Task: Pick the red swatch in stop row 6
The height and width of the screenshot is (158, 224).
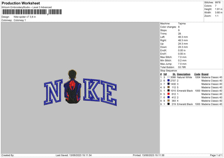Action: coord(168,94)
